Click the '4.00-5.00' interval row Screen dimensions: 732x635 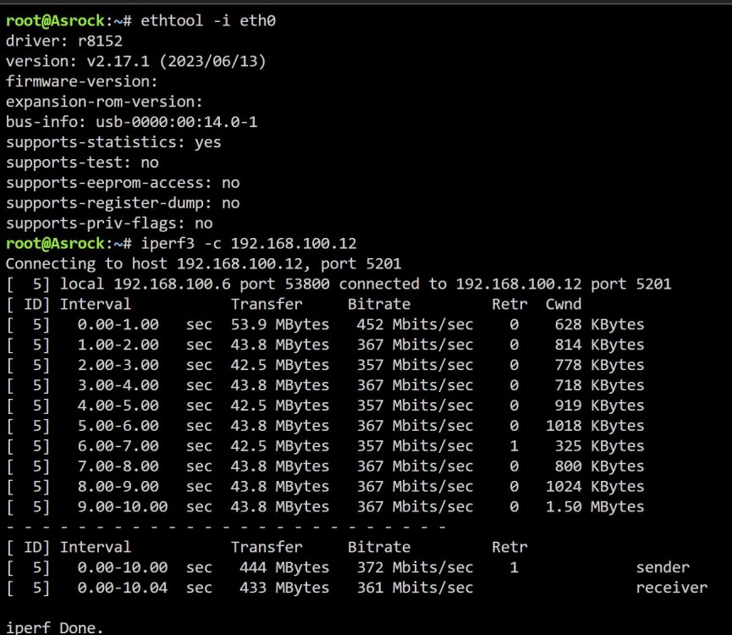[x=326, y=406]
